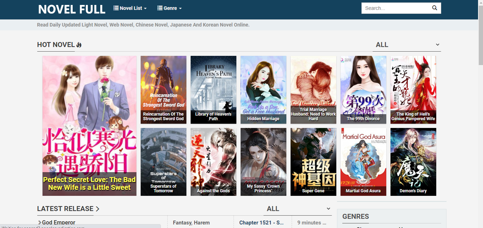Open the Novel List dropdown menu
The image size is (483, 228).
point(130,8)
